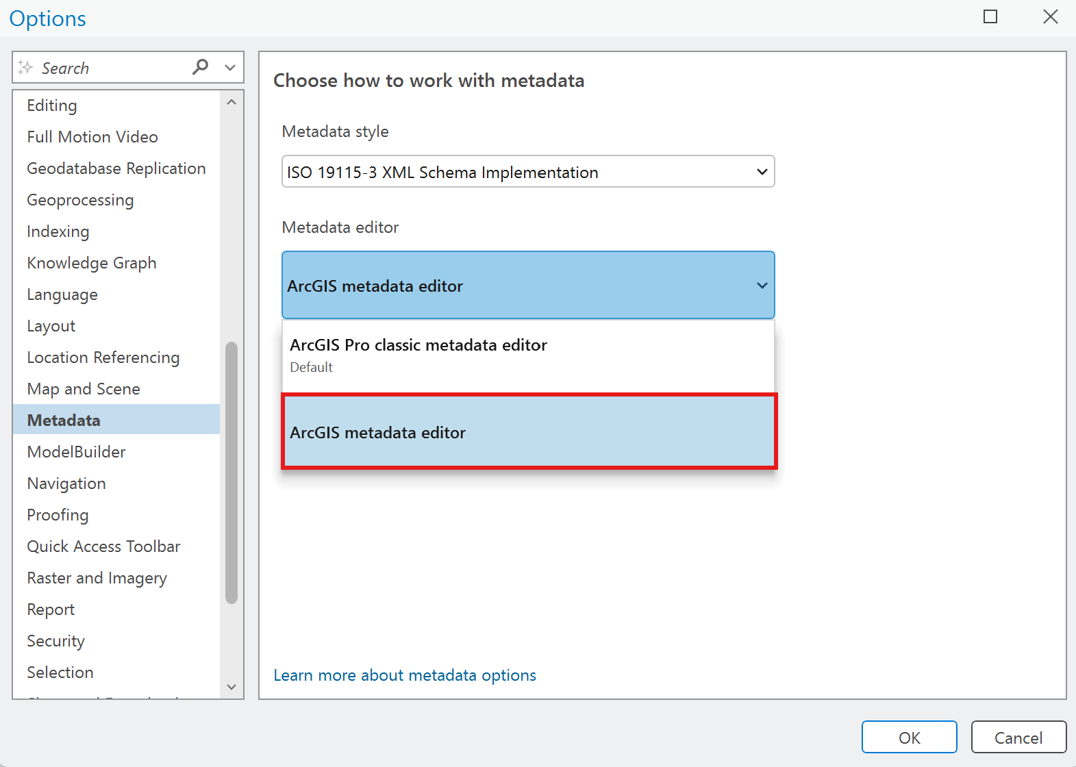Select the Selection category
This screenshot has height=767, width=1076.
[x=116, y=672]
